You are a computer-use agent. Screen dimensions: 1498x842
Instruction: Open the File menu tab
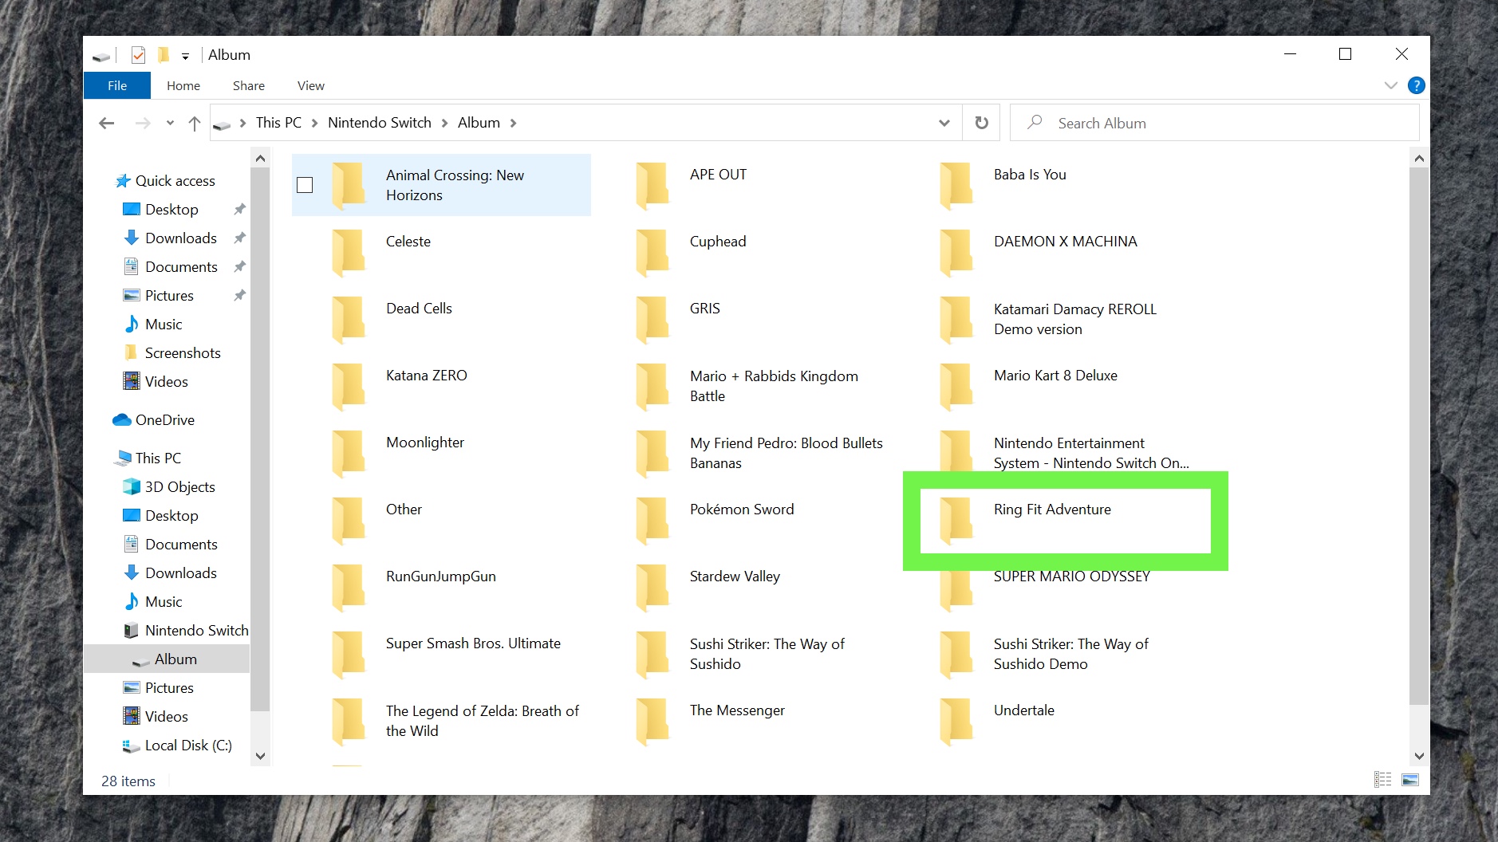pyautogui.click(x=117, y=85)
